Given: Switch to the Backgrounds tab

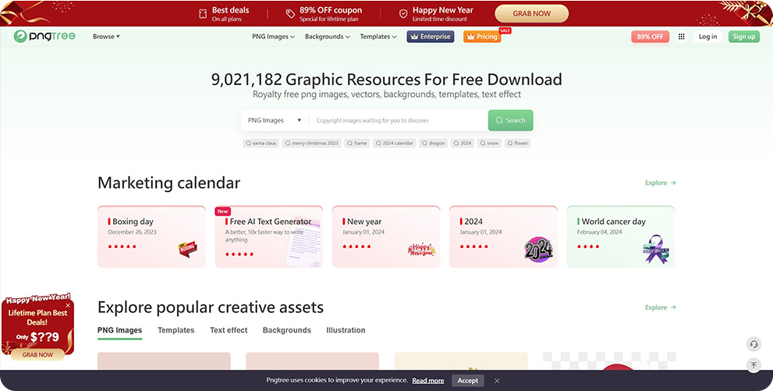Looking at the screenshot, I should (x=287, y=330).
